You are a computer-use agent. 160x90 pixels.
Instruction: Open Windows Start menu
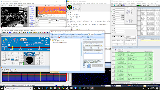pos(2,88)
